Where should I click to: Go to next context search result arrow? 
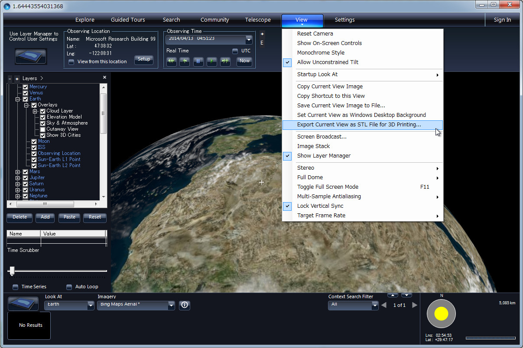pos(415,305)
